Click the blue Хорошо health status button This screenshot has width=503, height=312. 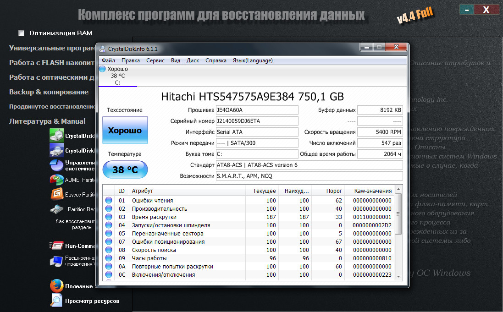coord(125,130)
